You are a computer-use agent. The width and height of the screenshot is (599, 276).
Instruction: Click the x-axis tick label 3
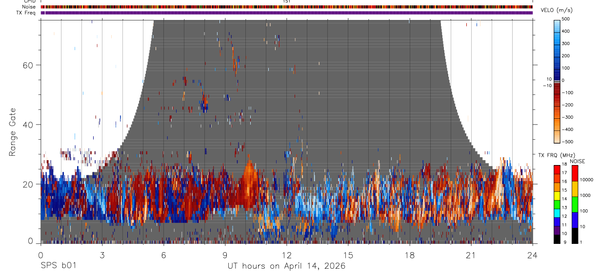(102, 255)
